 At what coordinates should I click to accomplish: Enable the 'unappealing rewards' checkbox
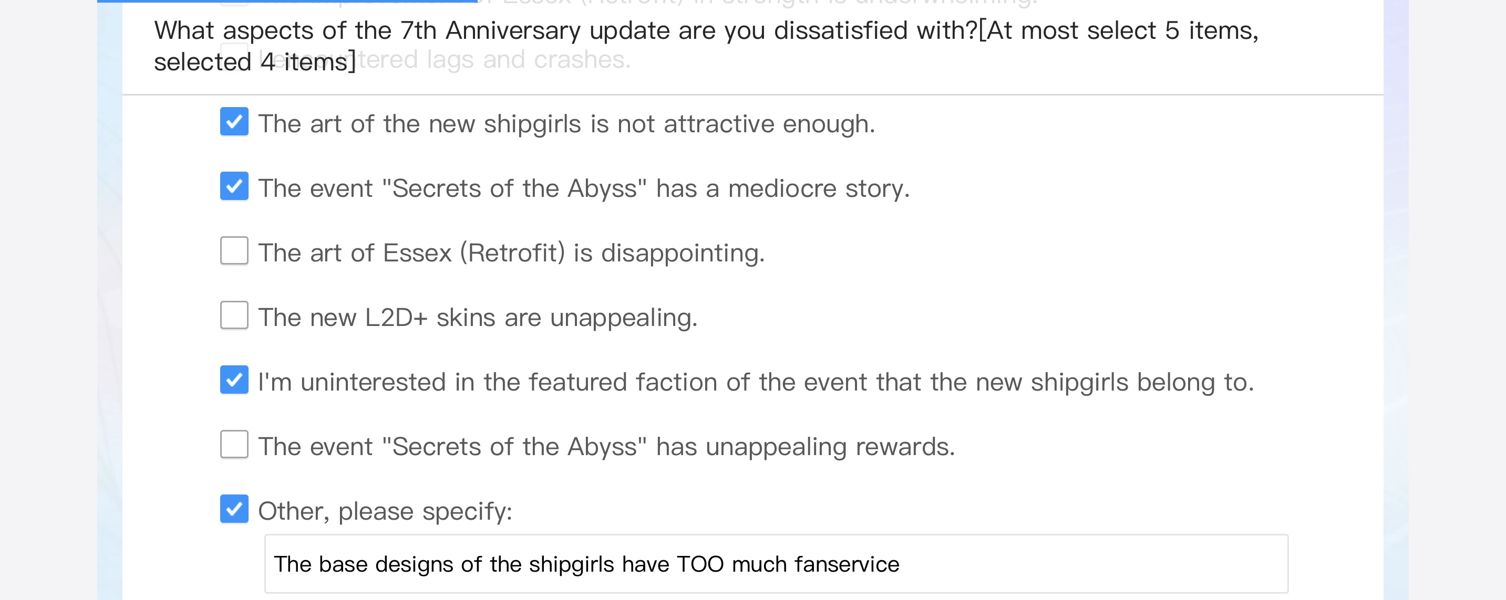[234, 445]
